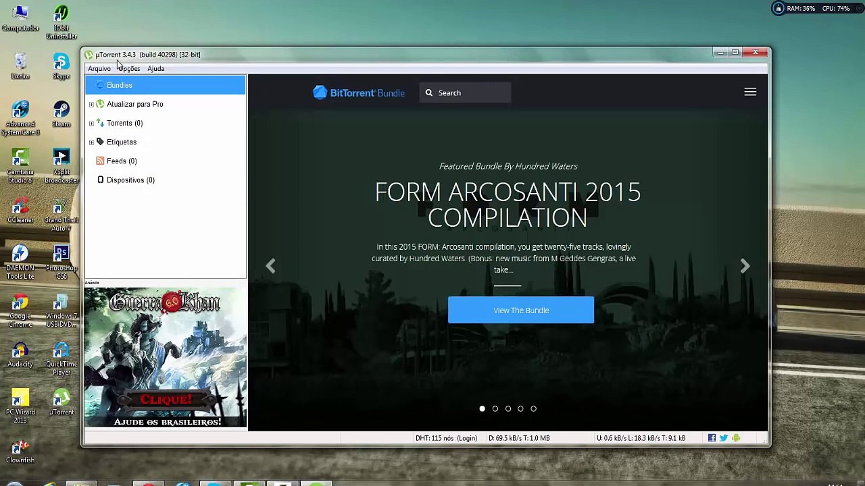865x486 pixels.
Task: Click the Bundles blue circle icon
Action: click(x=100, y=85)
